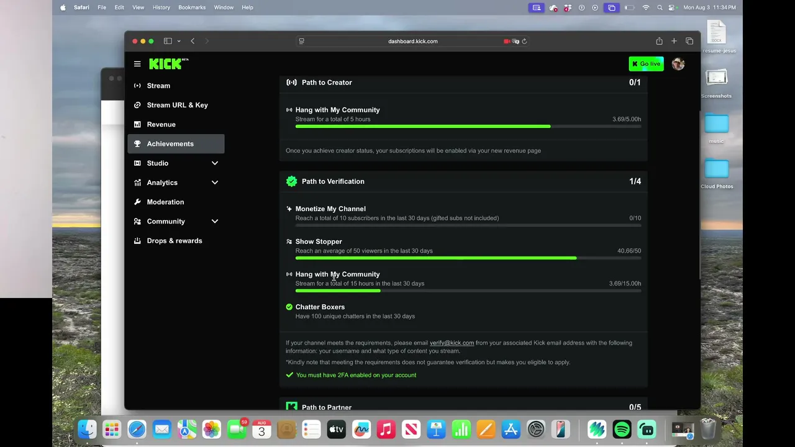This screenshot has height=447, width=795.
Task: Open Photos from the Dock
Action: point(211,429)
